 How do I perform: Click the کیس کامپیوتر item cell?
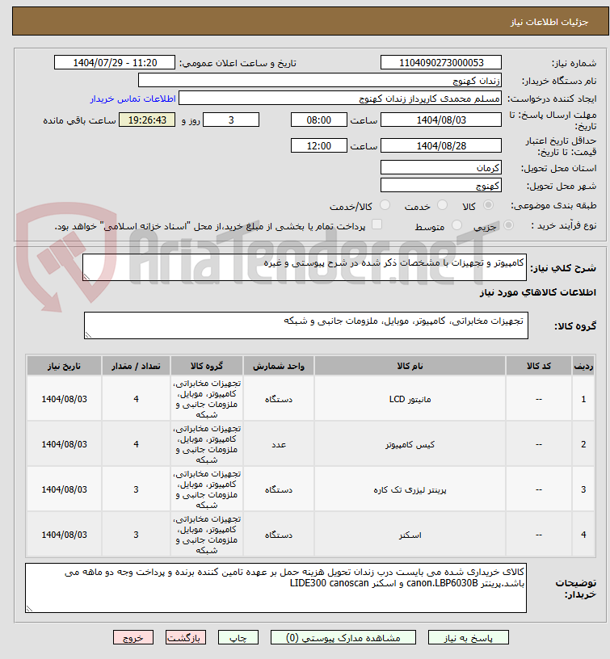(410, 444)
